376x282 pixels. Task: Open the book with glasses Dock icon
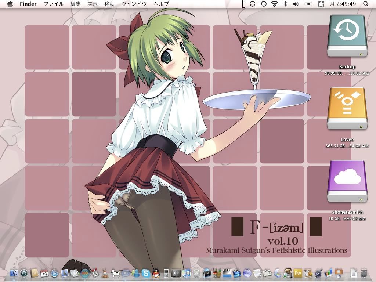(x=267, y=273)
